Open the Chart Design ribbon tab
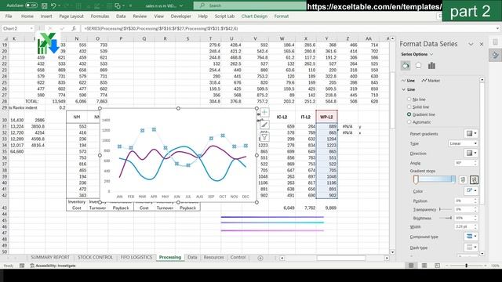The width and height of the screenshot is (502, 282). point(254,16)
